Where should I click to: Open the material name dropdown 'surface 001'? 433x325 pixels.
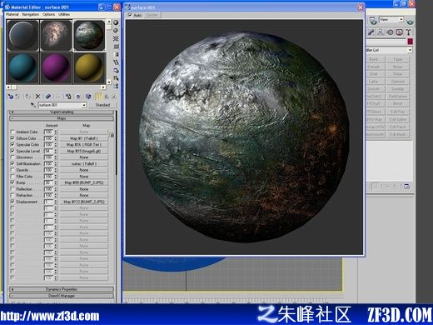pyautogui.click(x=84, y=105)
